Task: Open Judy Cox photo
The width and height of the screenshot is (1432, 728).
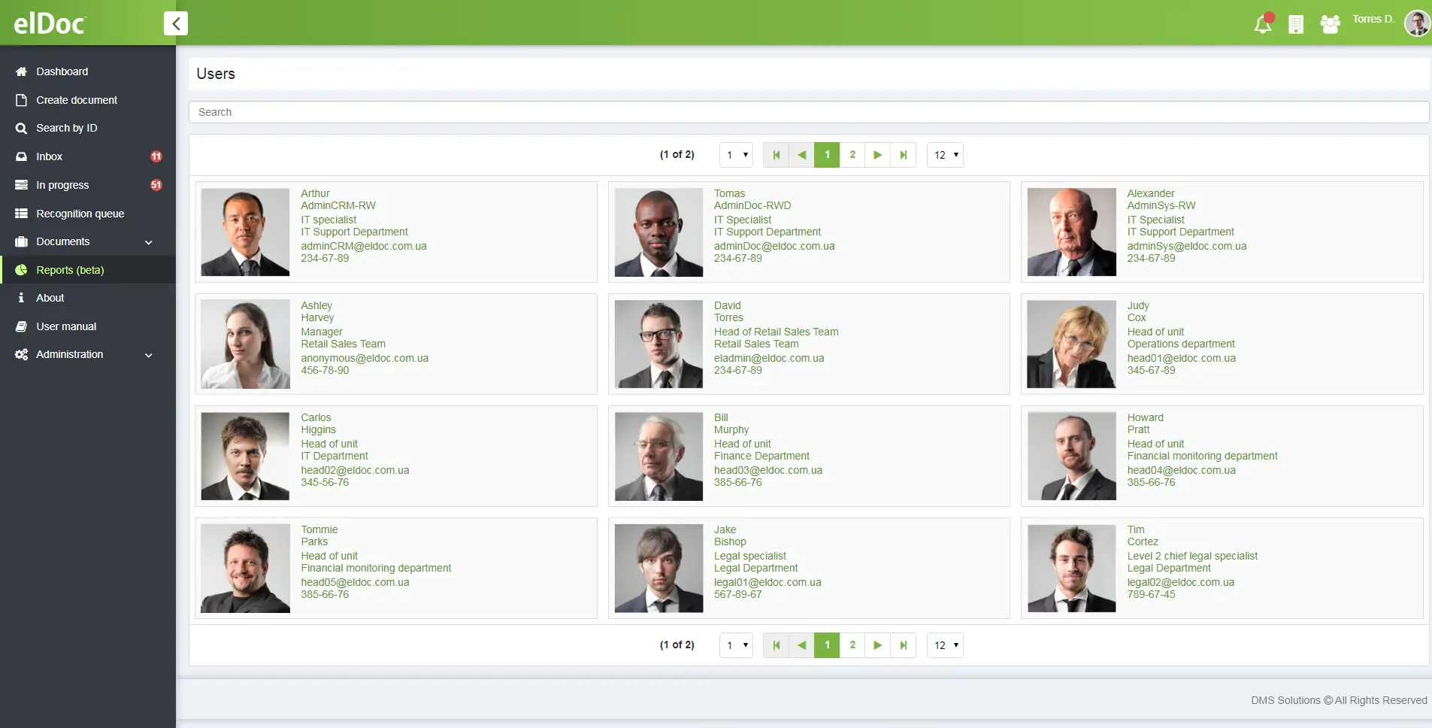Action: pyautogui.click(x=1072, y=344)
